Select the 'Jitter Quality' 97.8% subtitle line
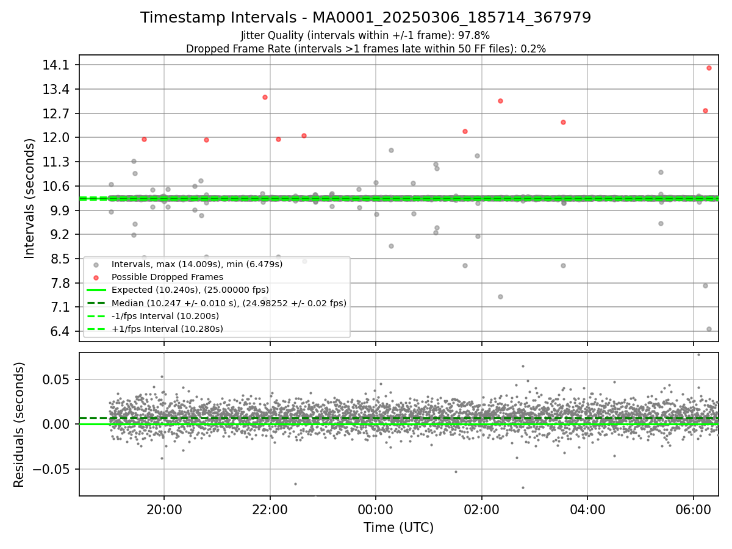The width and height of the screenshot is (732, 549). click(x=365, y=35)
